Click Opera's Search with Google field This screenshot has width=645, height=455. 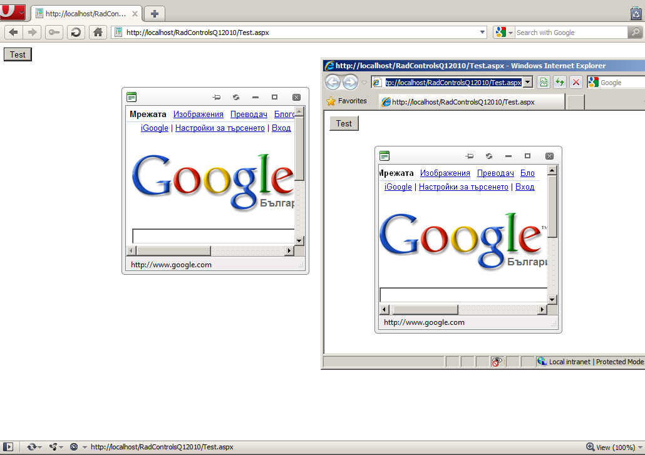pos(571,33)
